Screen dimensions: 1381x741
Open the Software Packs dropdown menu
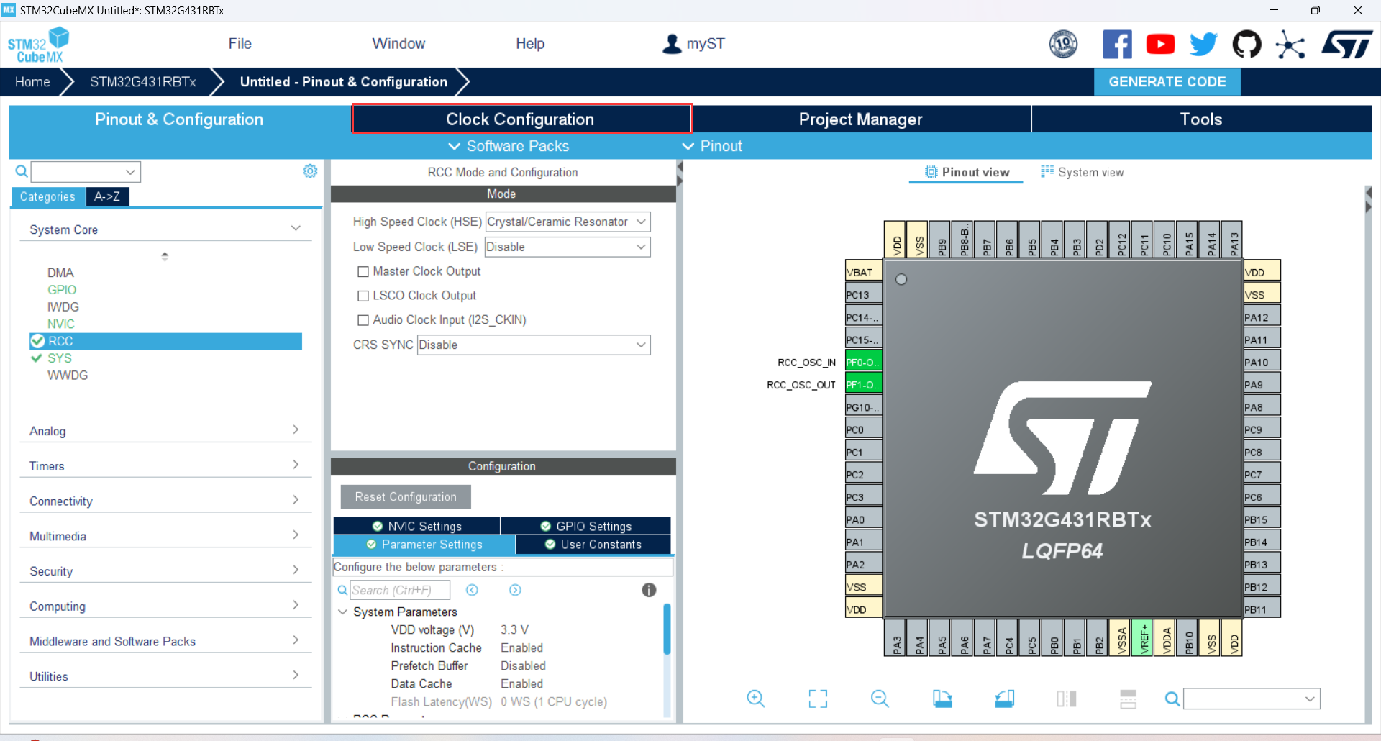pyautogui.click(x=509, y=146)
